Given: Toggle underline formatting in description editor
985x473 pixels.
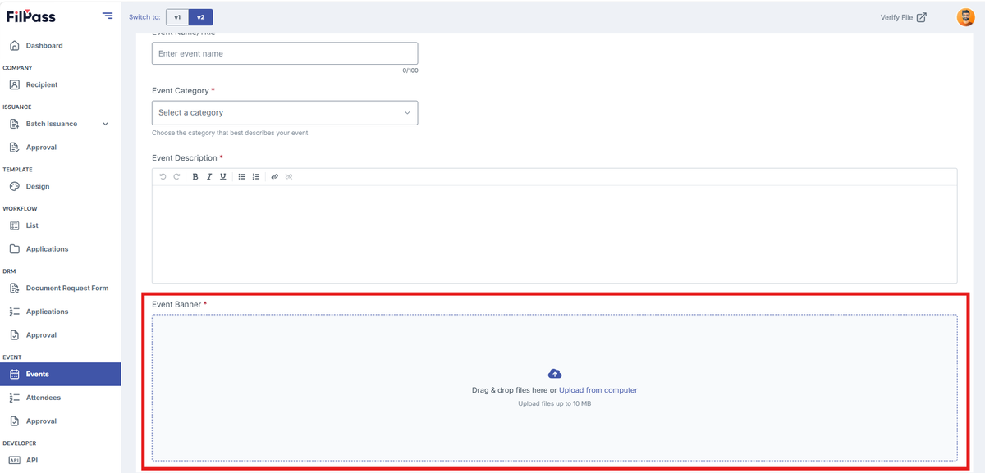Looking at the screenshot, I should pyautogui.click(x=222, y=176).
